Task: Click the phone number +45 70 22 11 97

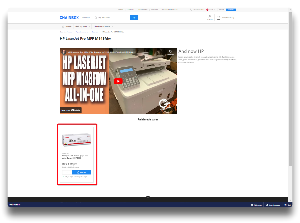Action: 199,10
